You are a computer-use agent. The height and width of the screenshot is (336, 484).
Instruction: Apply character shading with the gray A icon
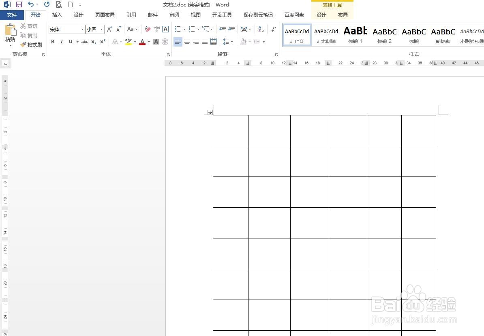click(x=156, y=42)
